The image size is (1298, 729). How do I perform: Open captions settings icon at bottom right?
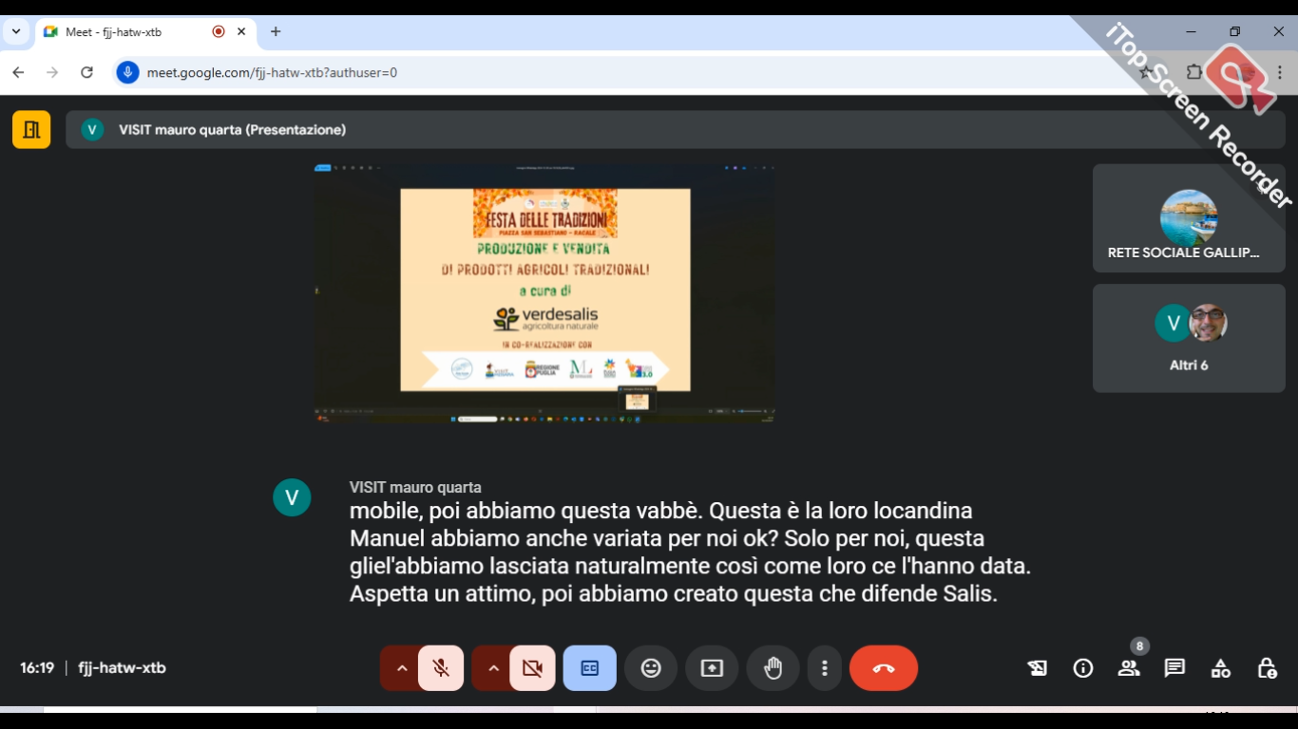click(x=1038, y=668)
